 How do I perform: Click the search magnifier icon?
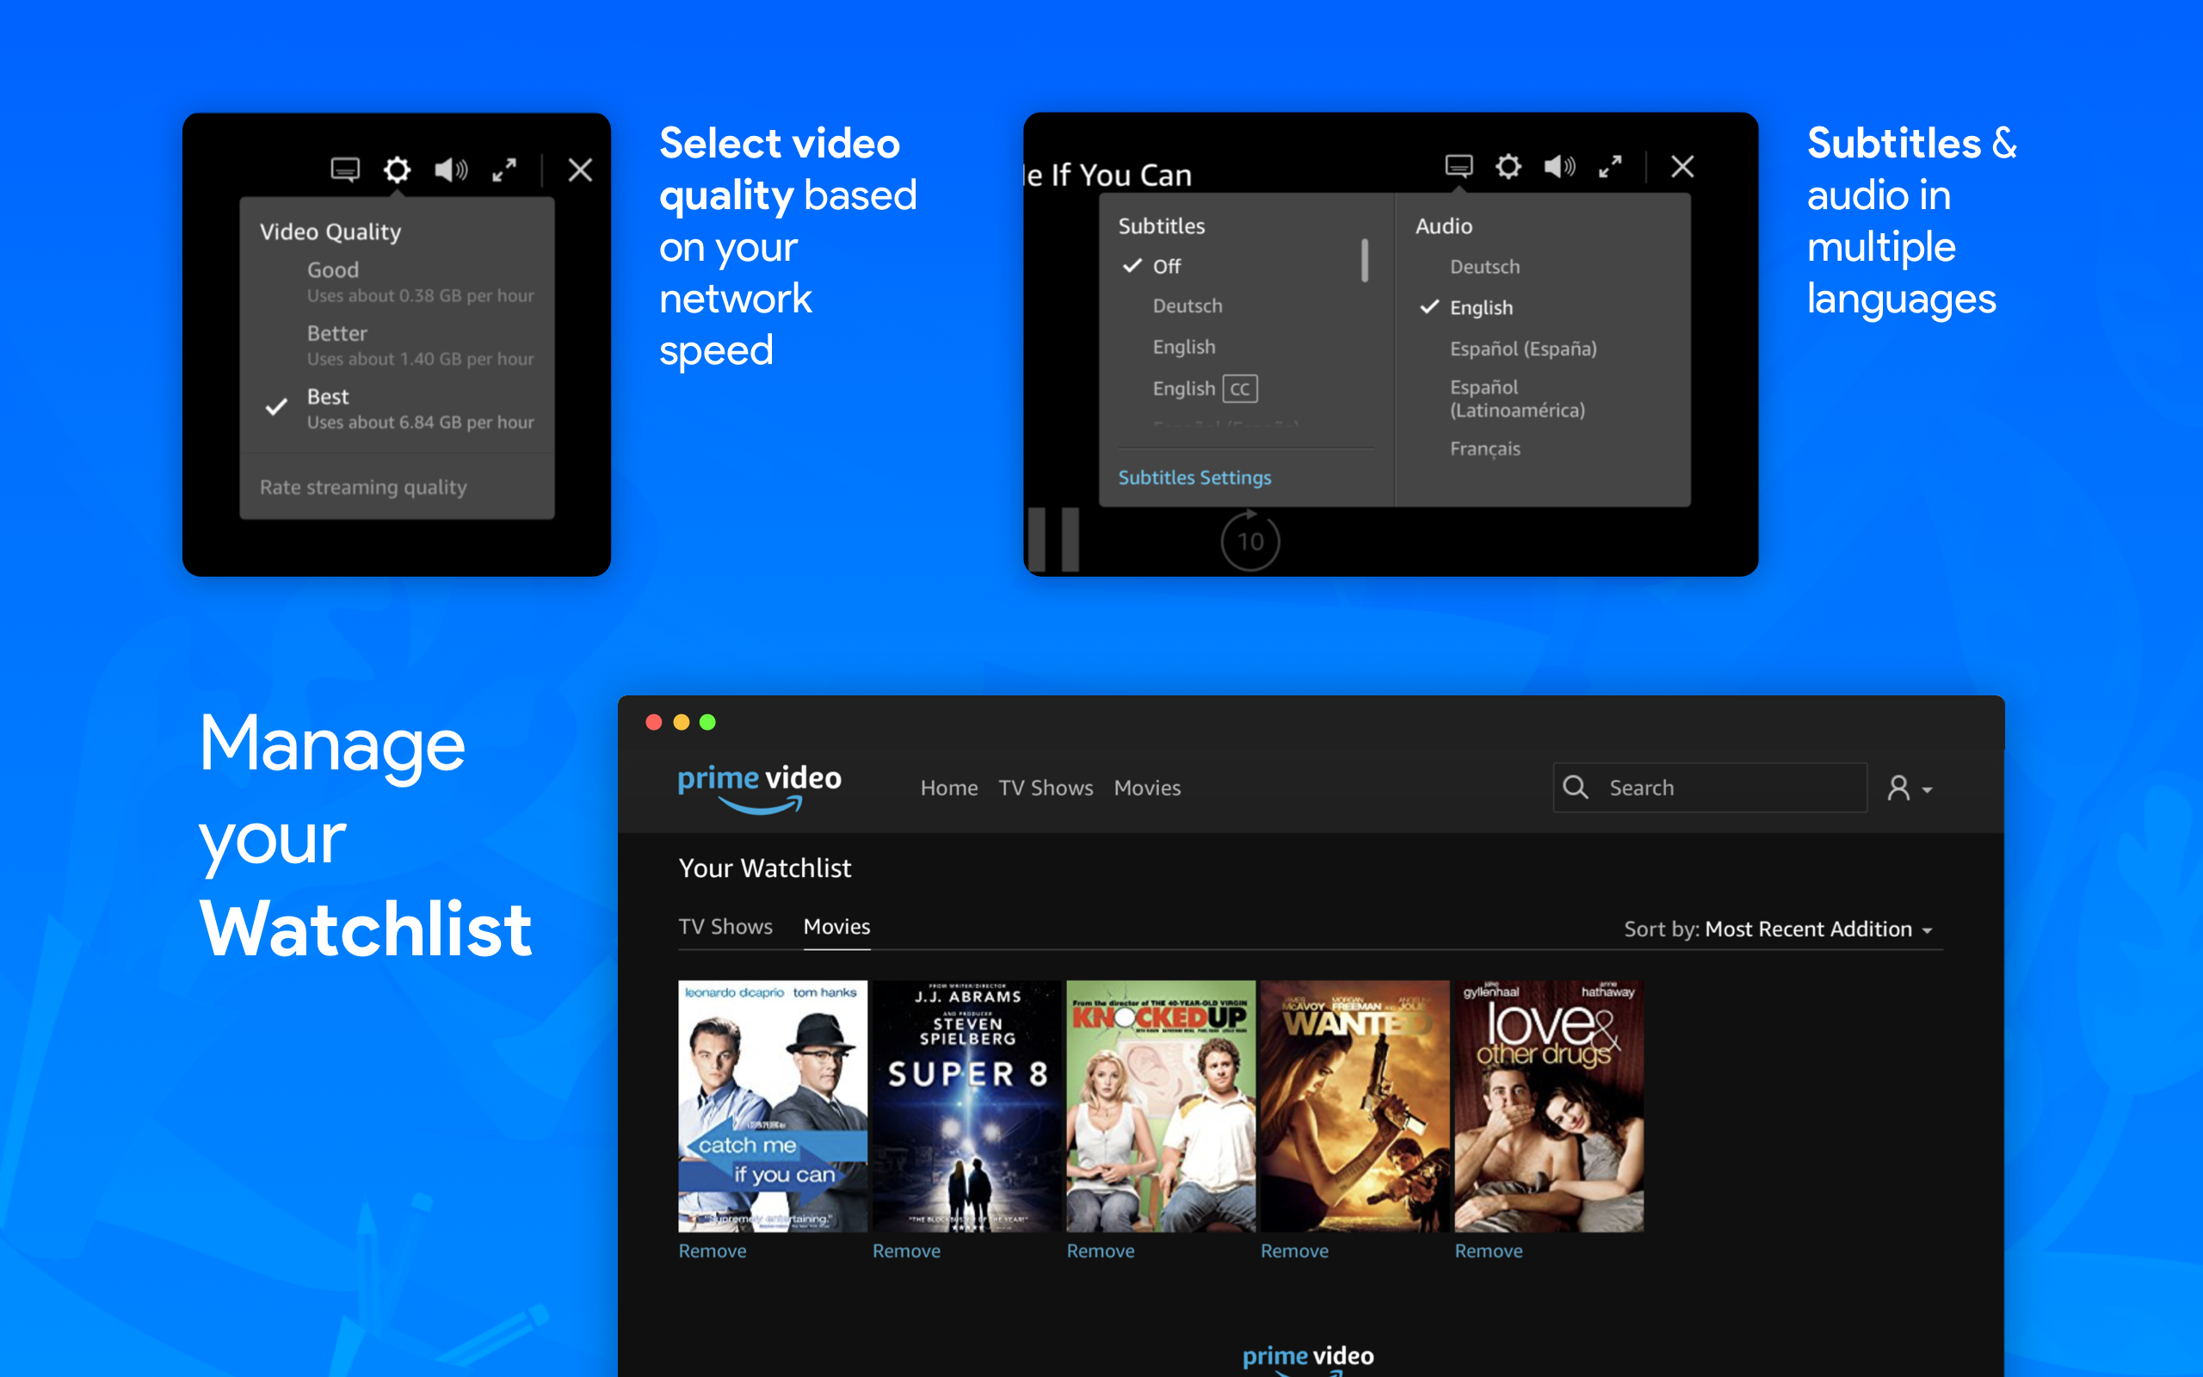click(1576, 787)
